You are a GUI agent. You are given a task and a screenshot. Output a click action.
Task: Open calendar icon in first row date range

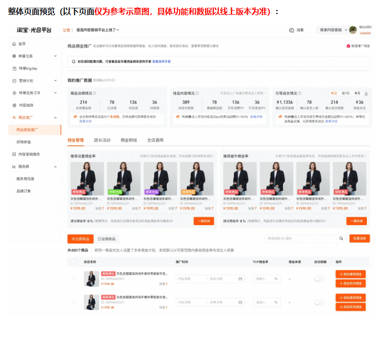pyautogui.click(x=240, y=279)
